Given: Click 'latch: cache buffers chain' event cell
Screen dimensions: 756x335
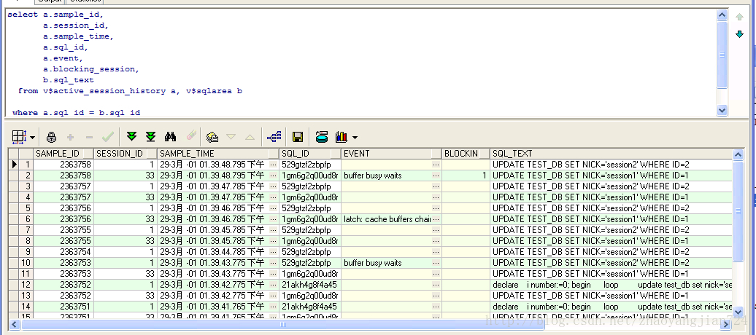Looking at the screenshot, I should pyautogui.click(x=387, y=219).
